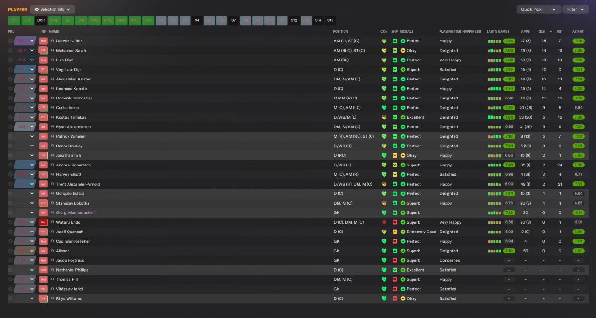
Task: Click Jonathan Tah's yellow sharpness icon
Action: pos(395,155)
